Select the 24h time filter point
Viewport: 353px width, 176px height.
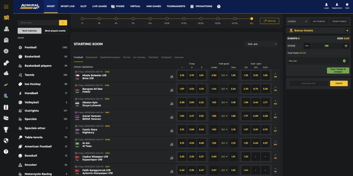[150, 18]
